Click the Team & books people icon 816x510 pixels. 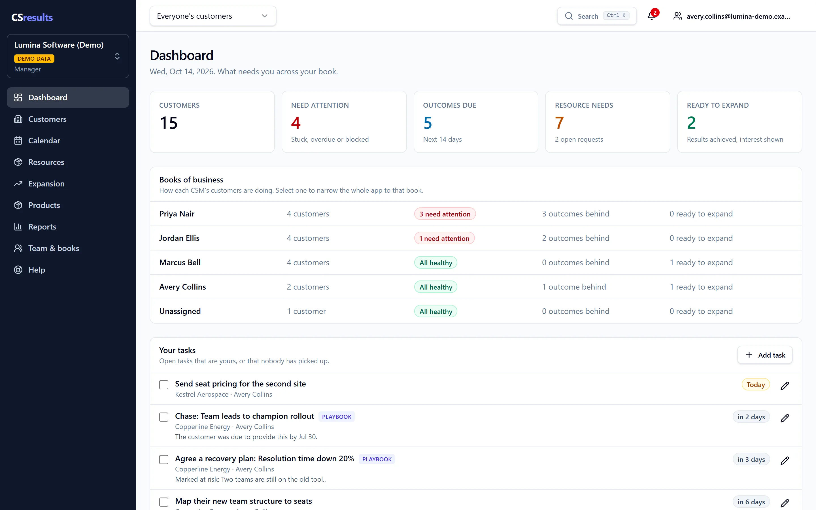click(x=18, y=248)
